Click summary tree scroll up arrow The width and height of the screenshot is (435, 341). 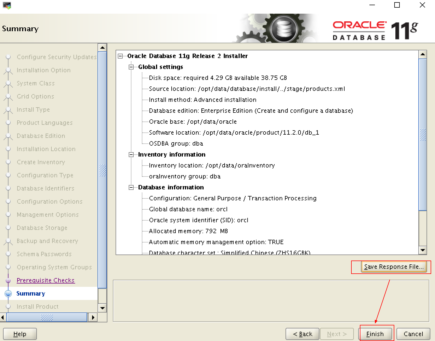pyautogui.click(x=423, y=54)
